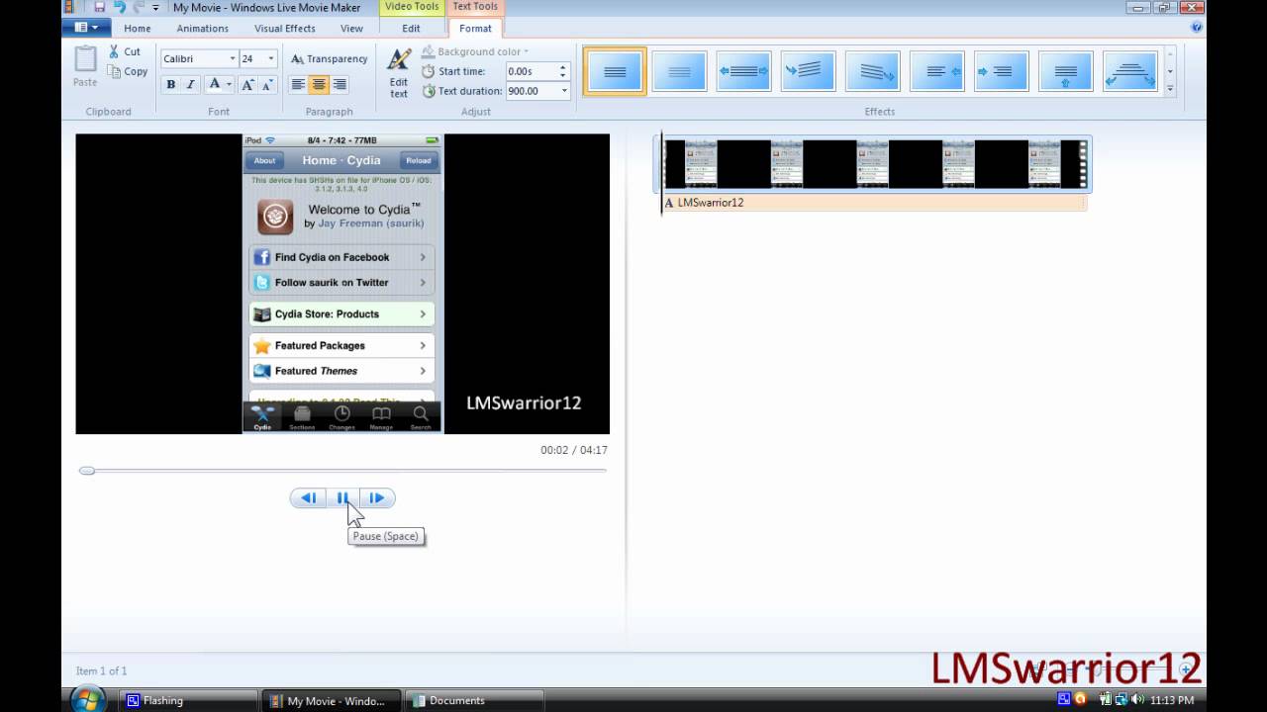Screen dimensions: 1267x712
Task: Select the slide in from right text effect
Action: coord(936,71)
